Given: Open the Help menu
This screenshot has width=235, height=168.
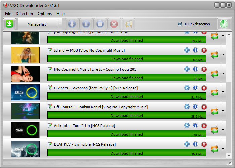Looking at the screenshot, I should coord(60,14).
